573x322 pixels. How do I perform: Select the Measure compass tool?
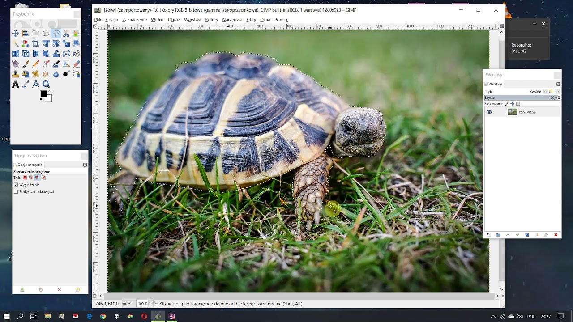[36, 84]
